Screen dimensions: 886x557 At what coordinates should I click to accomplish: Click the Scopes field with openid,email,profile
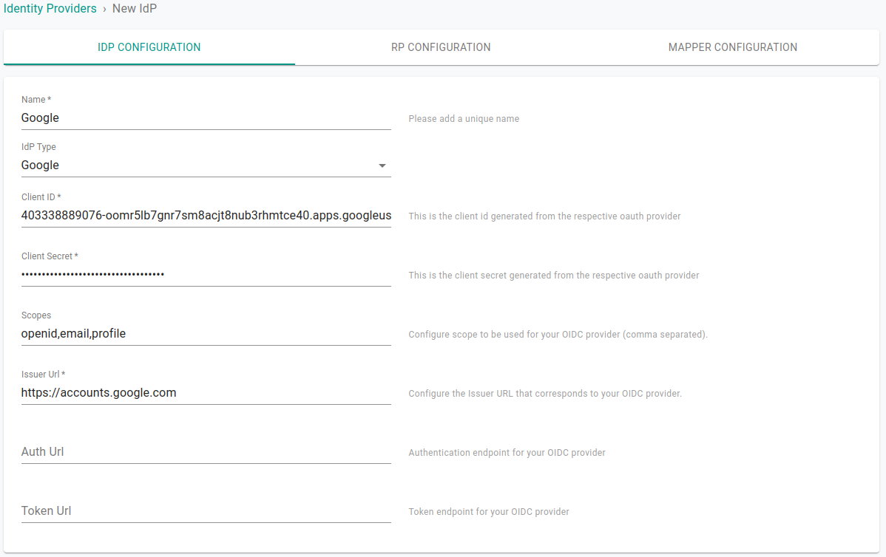coord(206,333)
